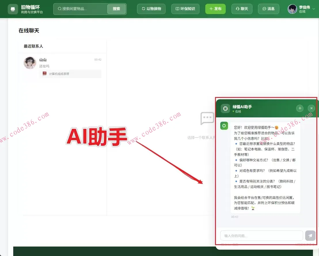
Task: Click the paper plane send icon
Action: (310, 236)
